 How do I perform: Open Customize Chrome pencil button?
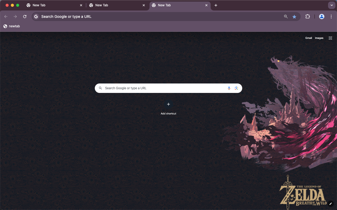click(x=331, y=204)
